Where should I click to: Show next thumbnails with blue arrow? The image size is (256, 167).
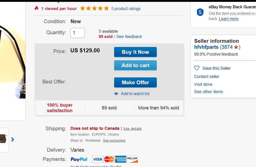pyautogui.click(x=13, y=139)
